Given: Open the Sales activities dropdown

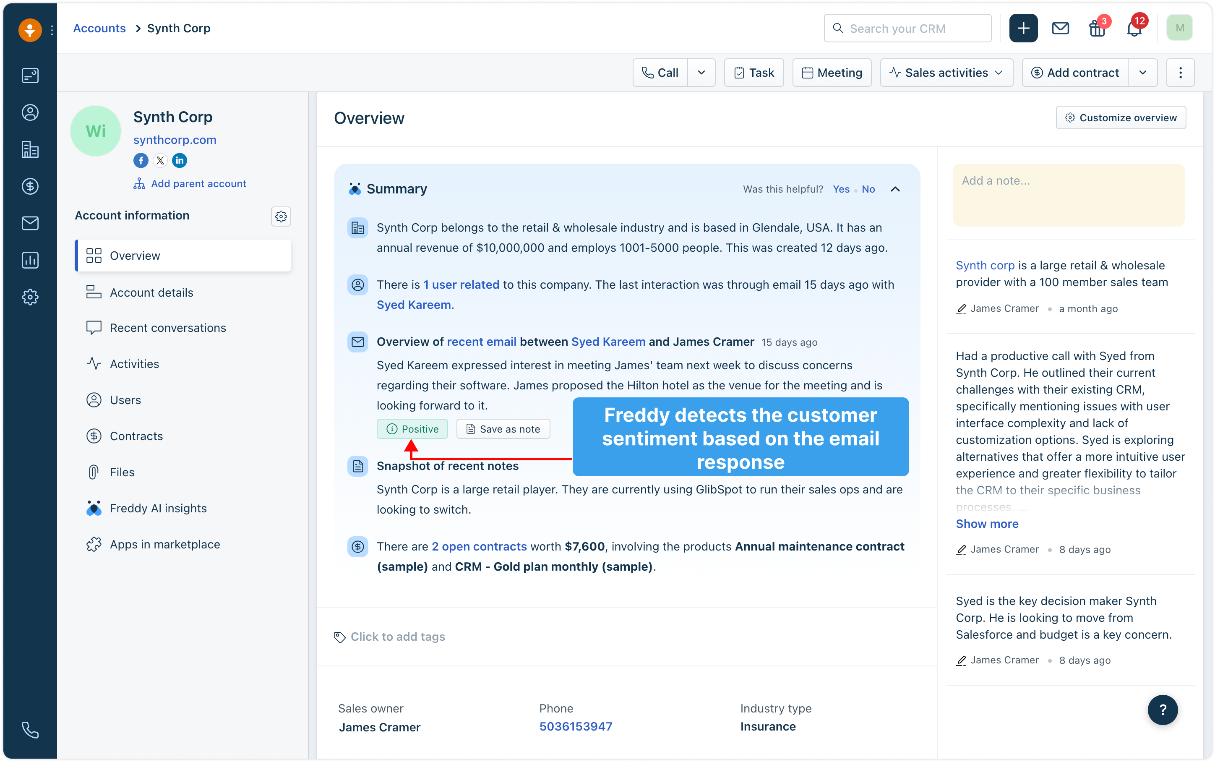Looking at the screenshot, I should [x=946, y=73].
